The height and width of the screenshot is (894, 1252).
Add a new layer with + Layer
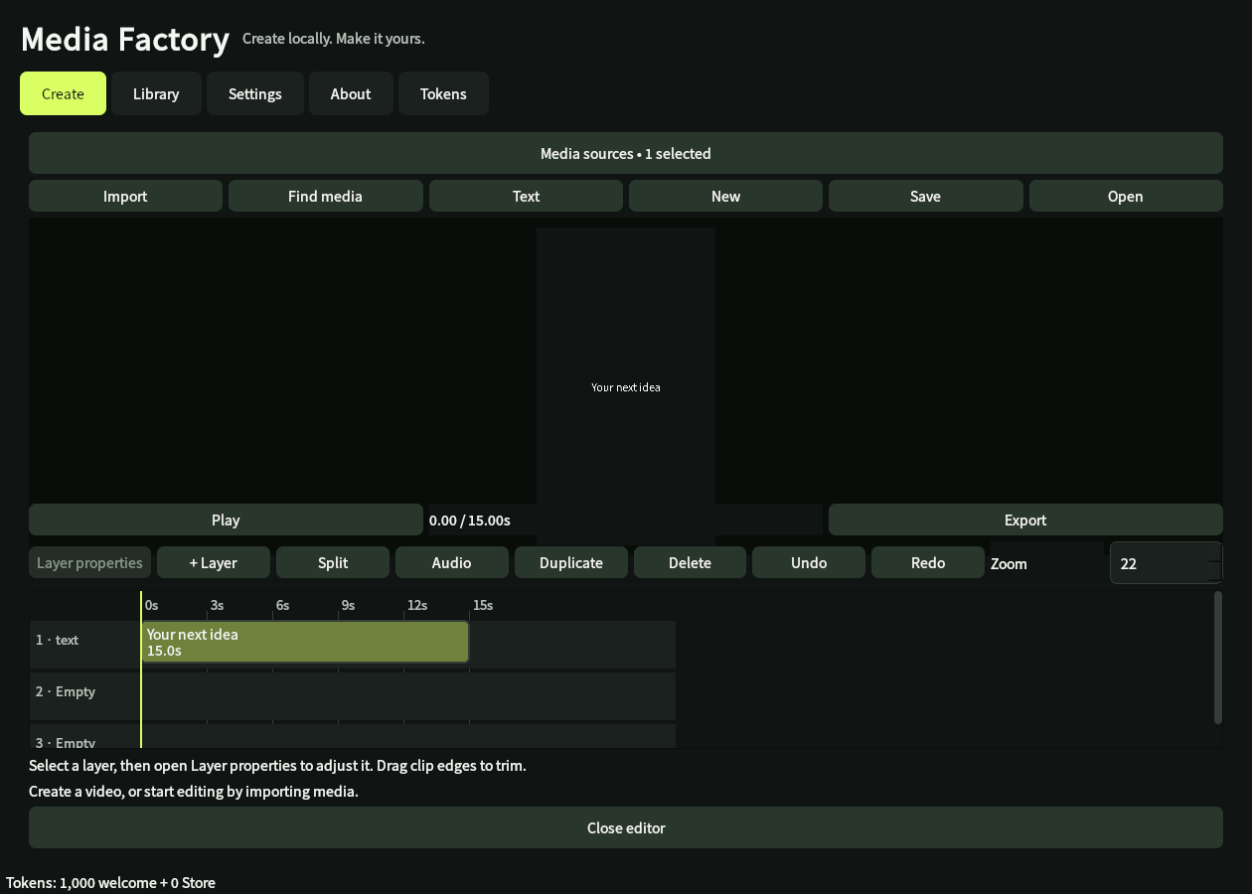214,562
